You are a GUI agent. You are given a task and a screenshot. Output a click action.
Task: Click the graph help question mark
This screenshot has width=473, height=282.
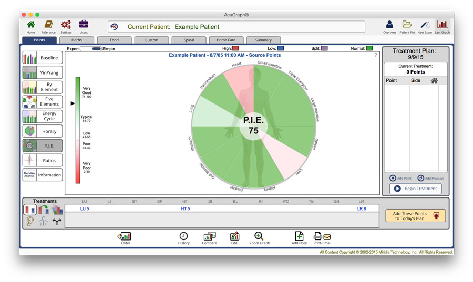[376, 55]
